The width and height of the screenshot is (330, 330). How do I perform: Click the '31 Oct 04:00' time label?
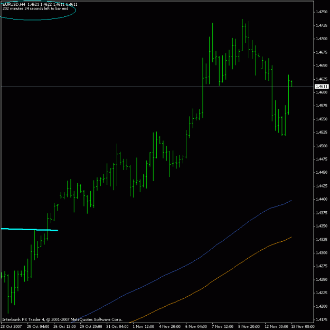coord(117,326)
